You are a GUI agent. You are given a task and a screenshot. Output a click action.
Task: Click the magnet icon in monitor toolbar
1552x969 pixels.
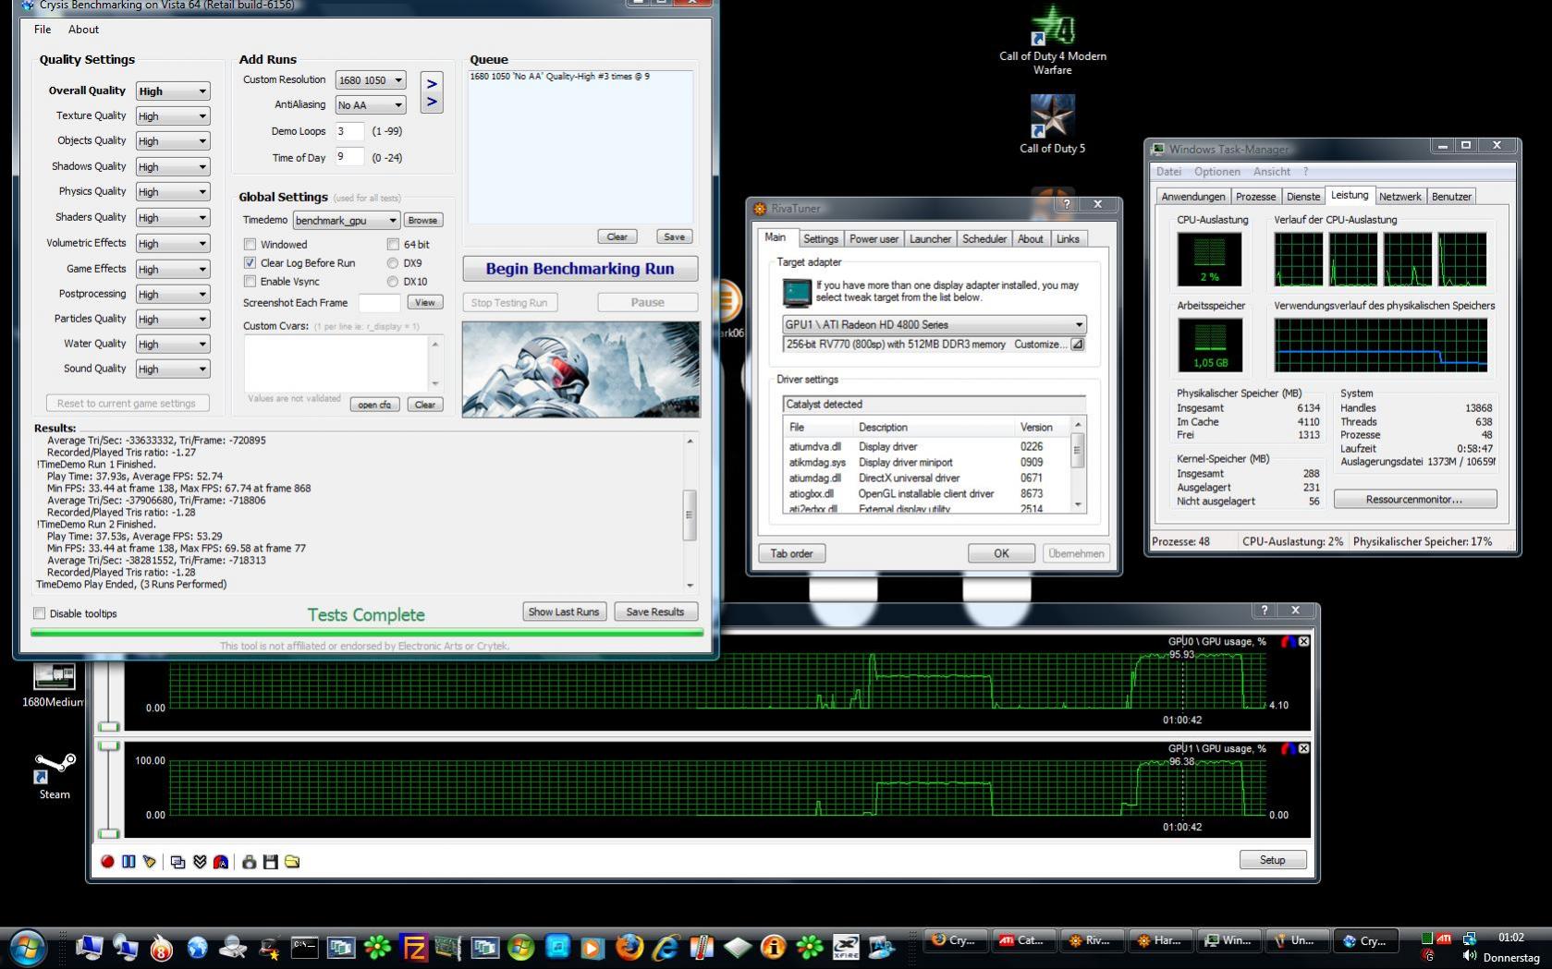click(221, 862)
